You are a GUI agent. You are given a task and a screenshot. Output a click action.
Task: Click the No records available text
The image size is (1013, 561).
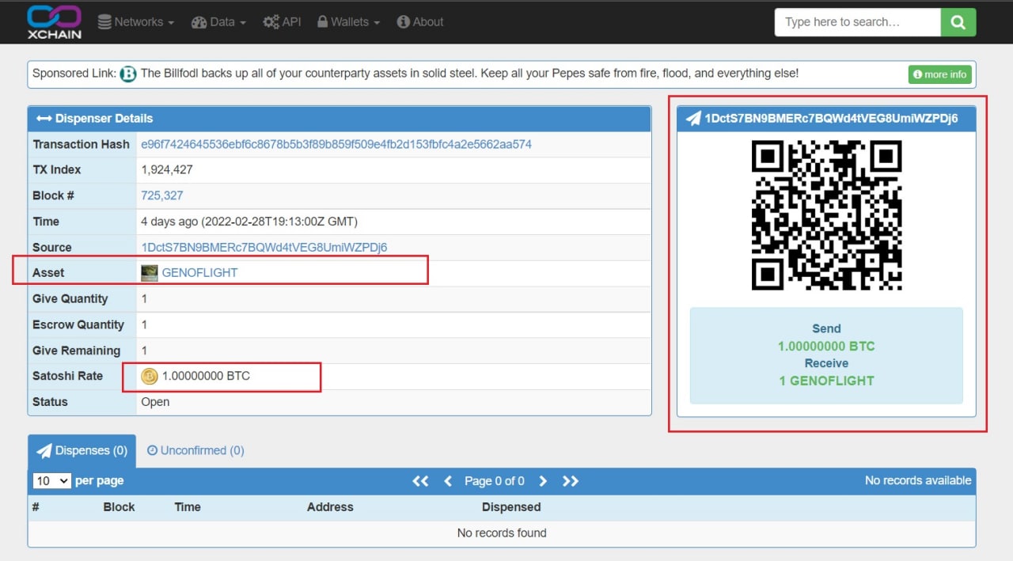click(918, 480)
